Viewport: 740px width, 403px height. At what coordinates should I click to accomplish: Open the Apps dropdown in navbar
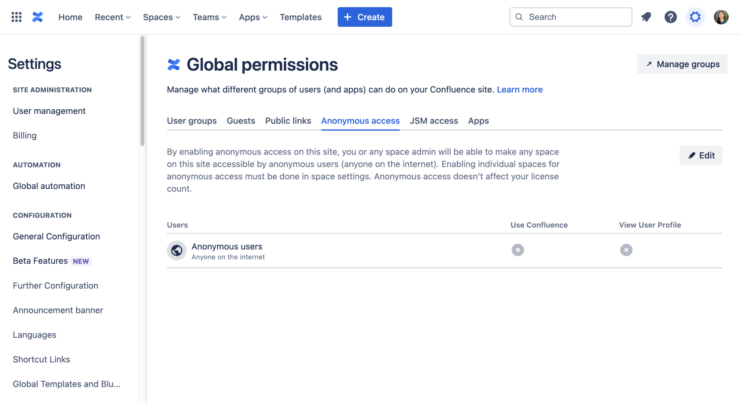click(x=253, y=17)
